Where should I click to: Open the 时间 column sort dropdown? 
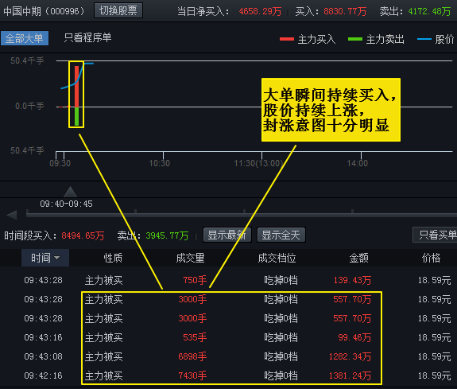pos(45,258)
